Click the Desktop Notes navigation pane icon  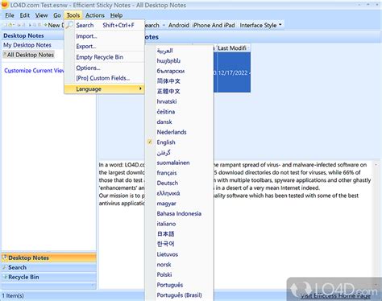(5, 258)
